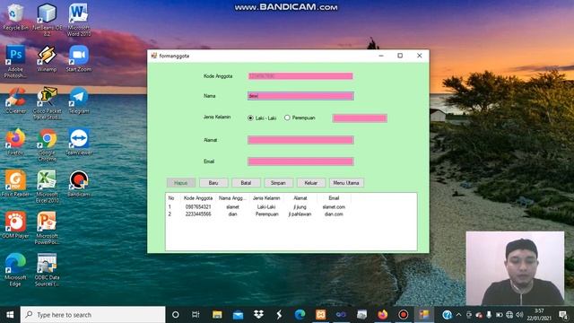Open the notification center icon
The width and height of the screenshot is (574, 323).
tap(563, 315)
